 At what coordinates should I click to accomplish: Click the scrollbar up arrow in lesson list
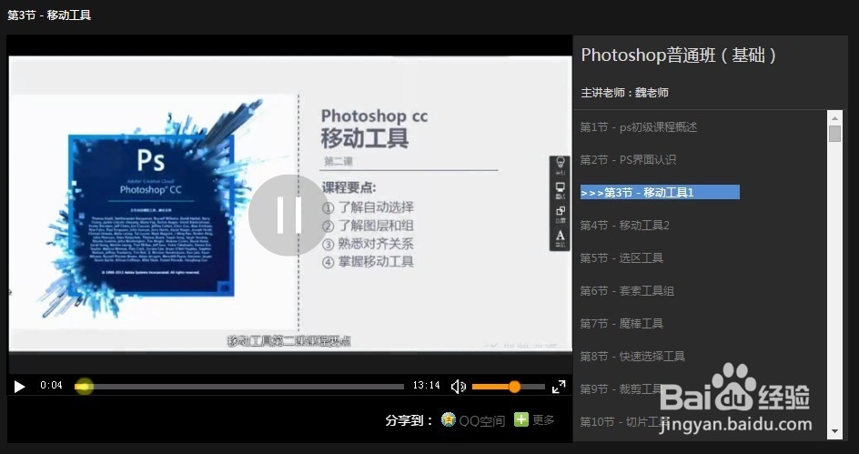[834, 117]
